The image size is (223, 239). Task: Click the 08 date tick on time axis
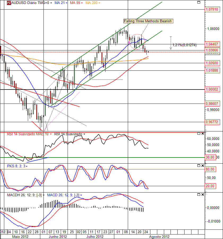(x=126, y=232)
